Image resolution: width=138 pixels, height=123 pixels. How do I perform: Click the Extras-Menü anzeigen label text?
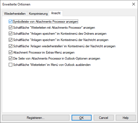tap(44, 52)
